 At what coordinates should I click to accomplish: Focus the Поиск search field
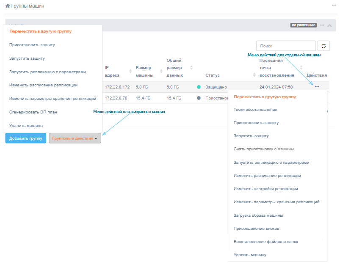click(x=286, y=46)
